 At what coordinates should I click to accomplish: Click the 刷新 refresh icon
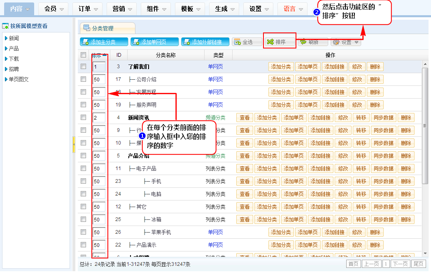(303, 42)
